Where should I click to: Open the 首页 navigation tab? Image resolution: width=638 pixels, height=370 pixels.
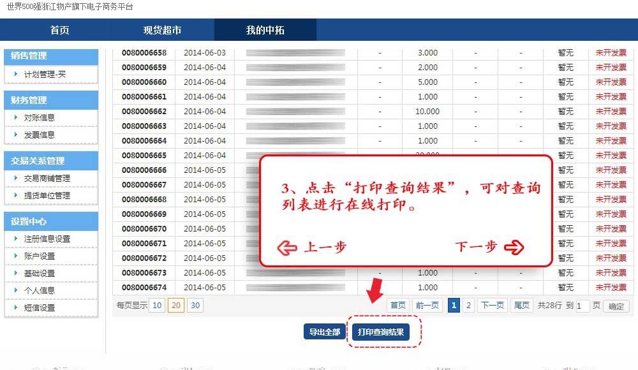(59, 30)
